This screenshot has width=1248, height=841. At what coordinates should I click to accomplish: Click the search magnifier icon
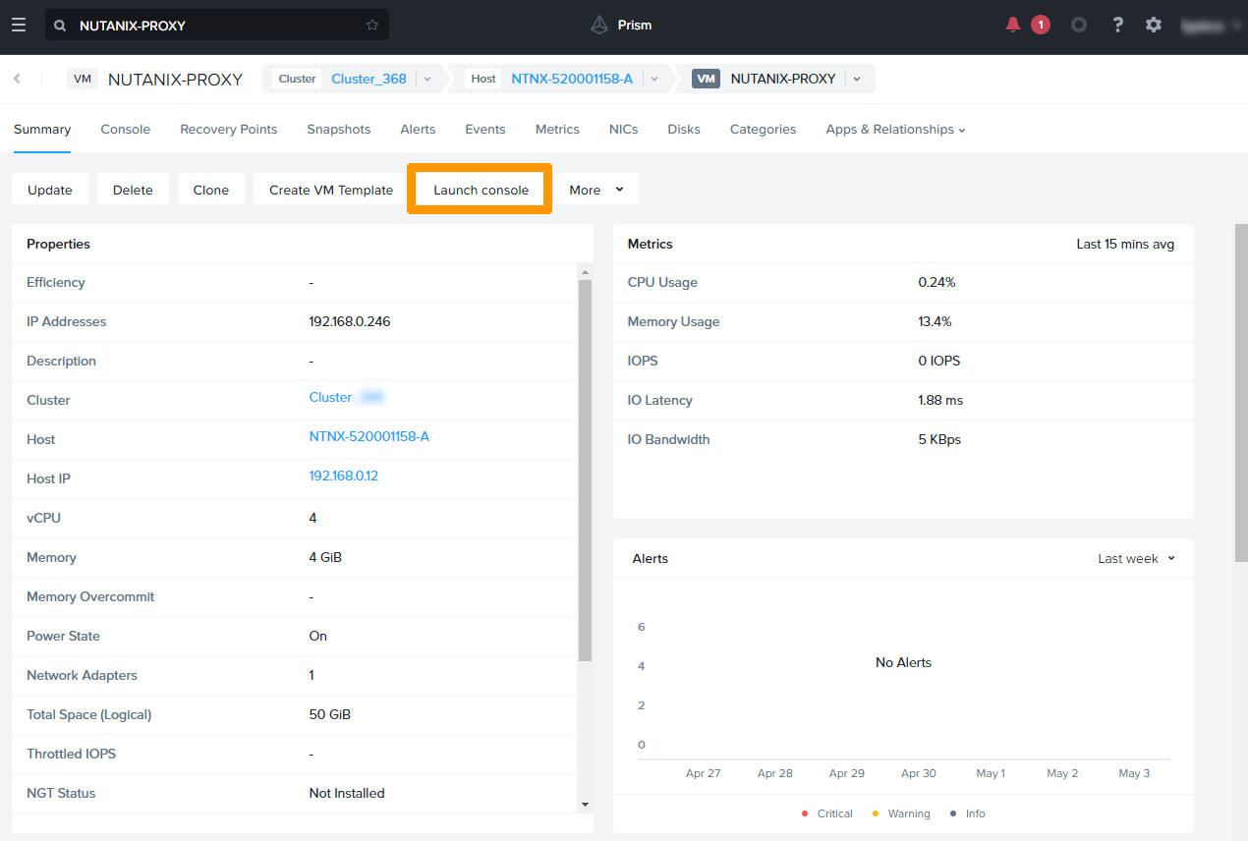(x=60, y=25)
